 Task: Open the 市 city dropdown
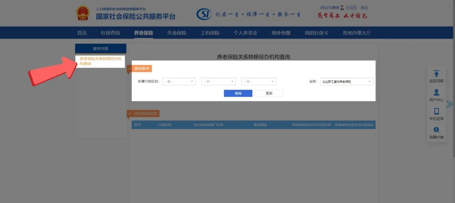point(219,82)
